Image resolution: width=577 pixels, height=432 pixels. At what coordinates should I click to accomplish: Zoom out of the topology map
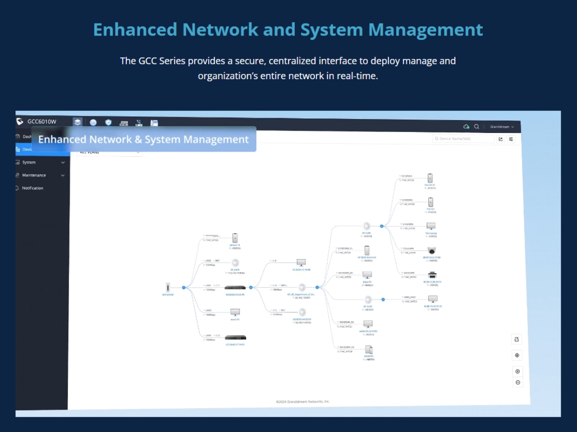518,383
